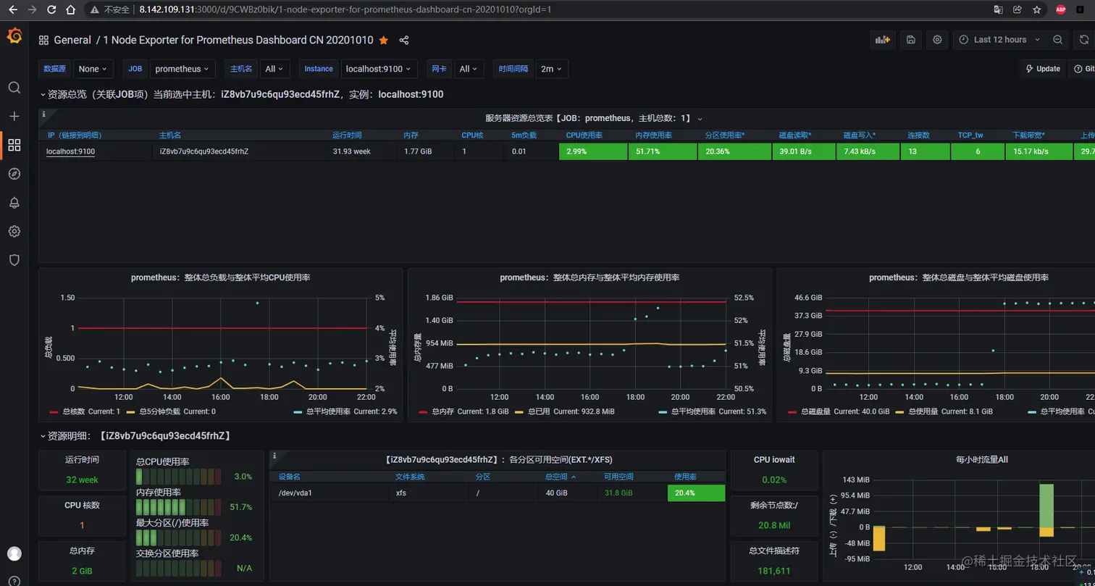Click the zoom out time range icon
1095x586 pixels.
coord(1057,40)
